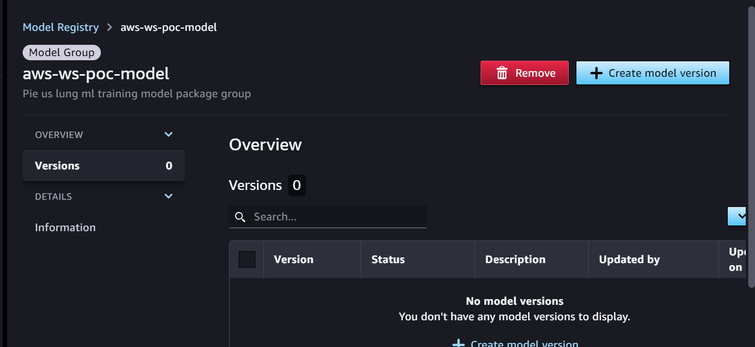Collapse the OVERVIEW sidebar section
The image size is (755, 347).
pos(168,134)
